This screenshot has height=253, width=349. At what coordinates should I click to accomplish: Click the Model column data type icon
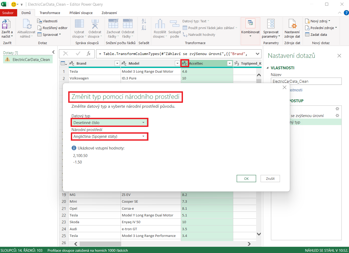124,63
